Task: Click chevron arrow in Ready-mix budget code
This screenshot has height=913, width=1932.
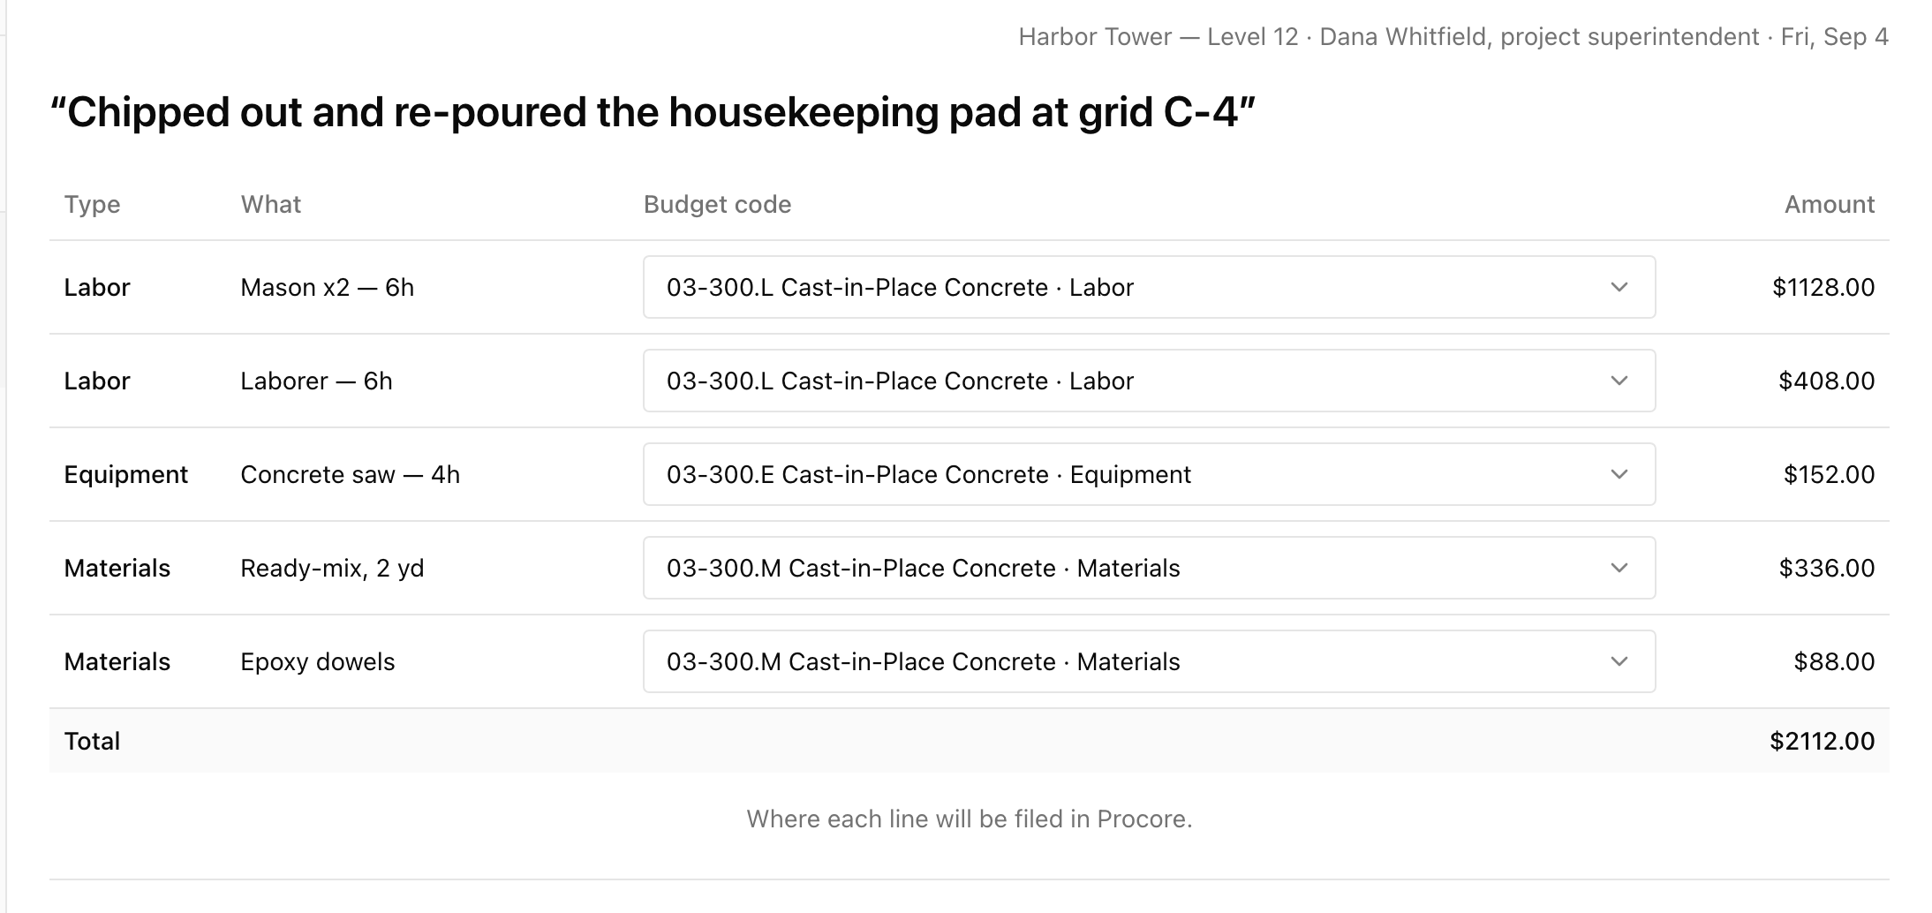Action: [1619, 568]
